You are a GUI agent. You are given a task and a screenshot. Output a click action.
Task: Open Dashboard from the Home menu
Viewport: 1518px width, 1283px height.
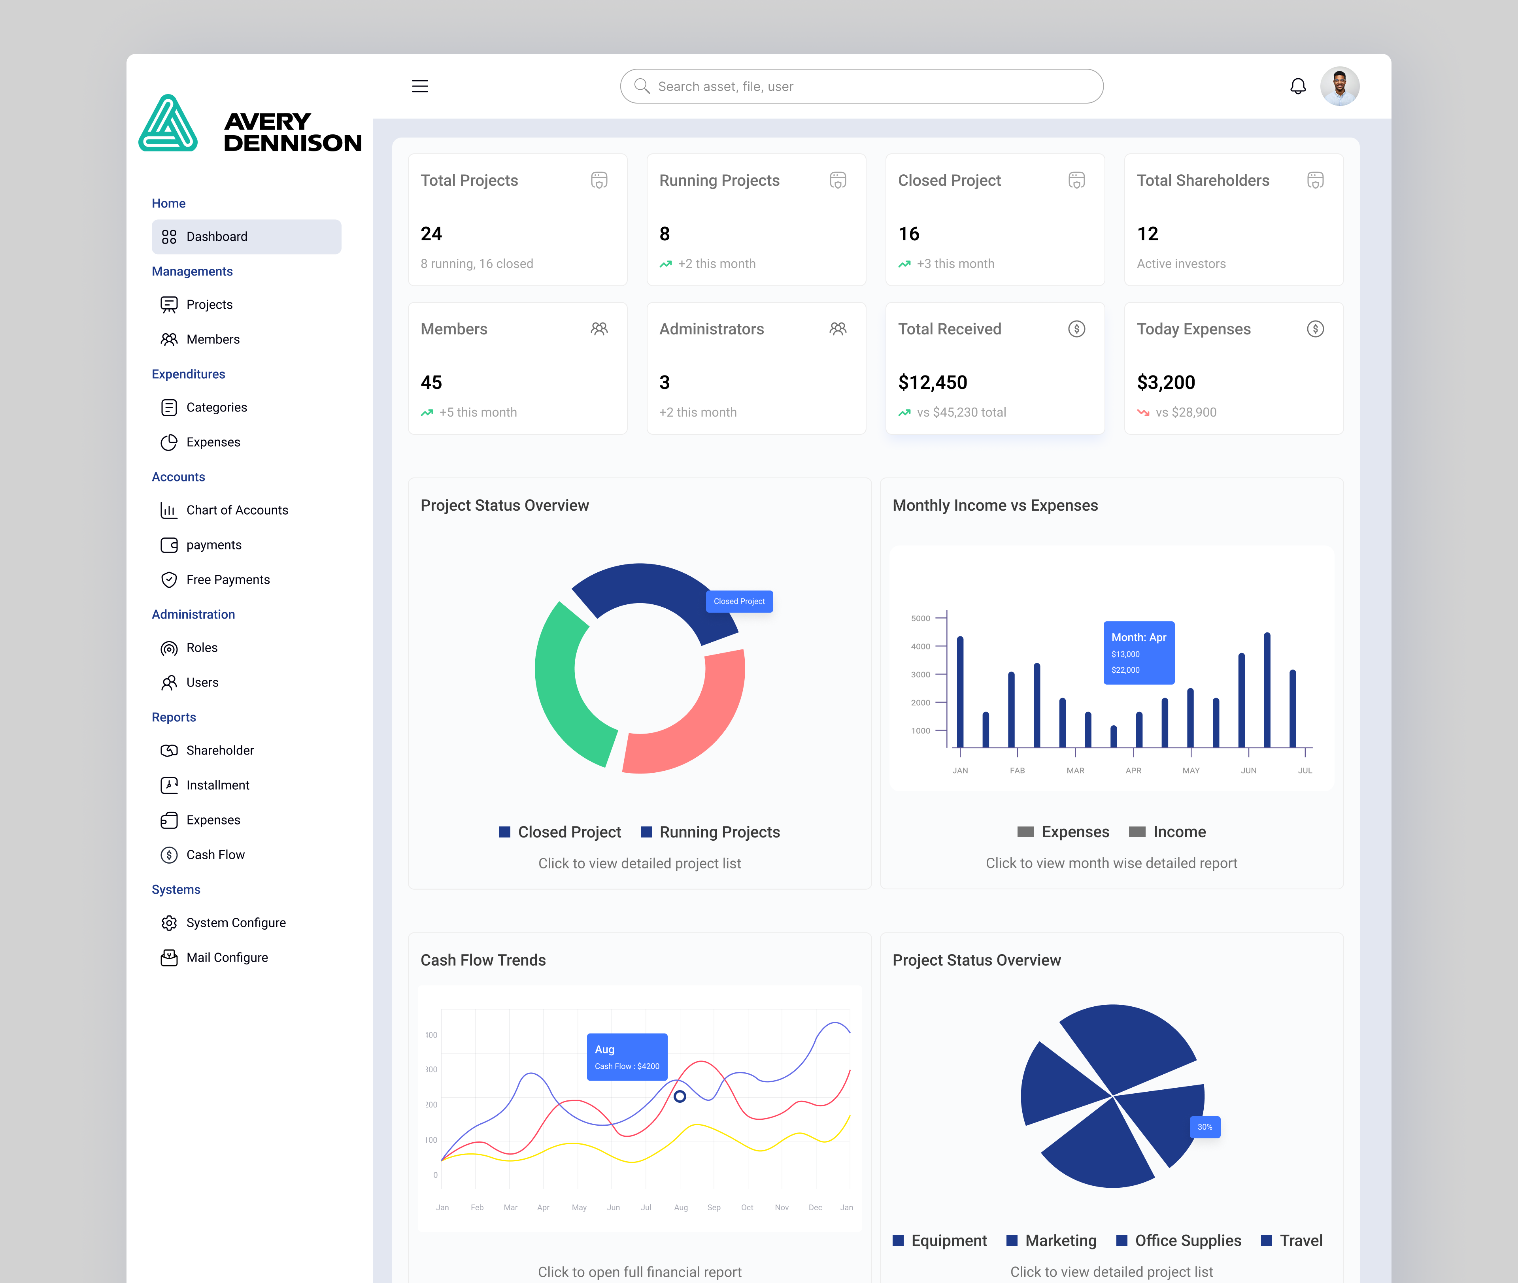[217, 236]
